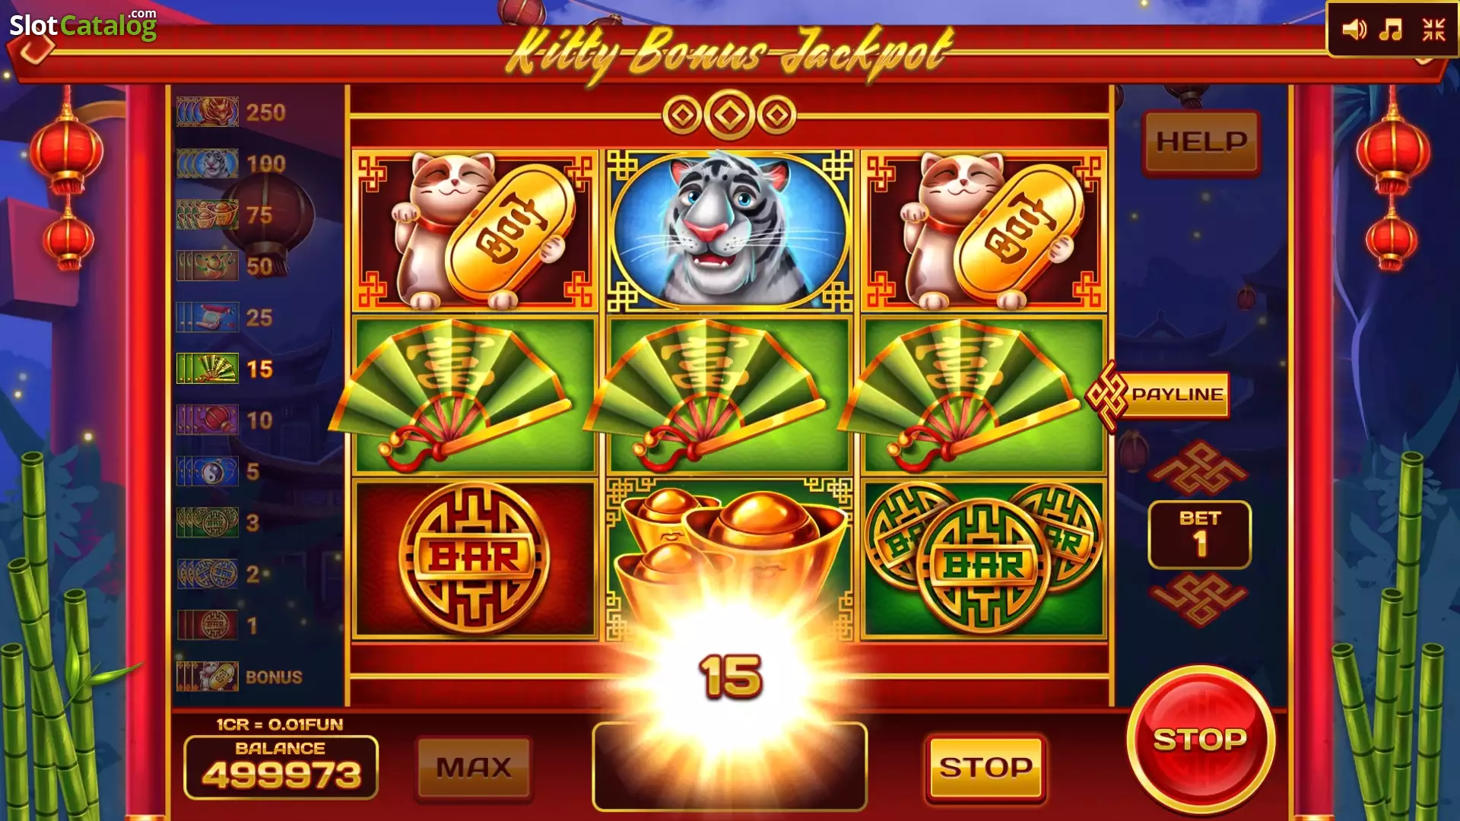Screen dimensions: 1460x821
Task: Click the white tiger reel symbol
Action: coord(729,230)
